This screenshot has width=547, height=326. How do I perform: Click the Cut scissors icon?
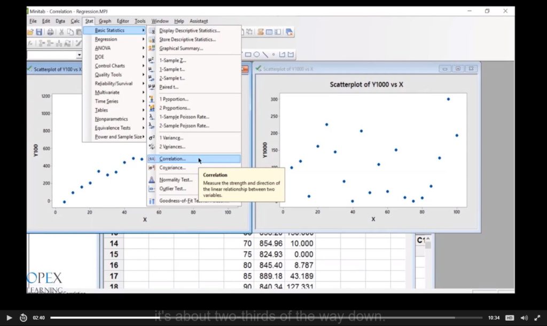point(62,32)
